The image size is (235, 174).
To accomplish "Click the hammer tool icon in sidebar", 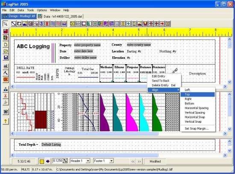I will 6,73.
